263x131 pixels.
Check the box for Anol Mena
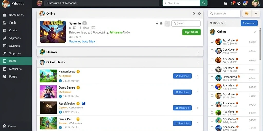click(x=212, y=87)
